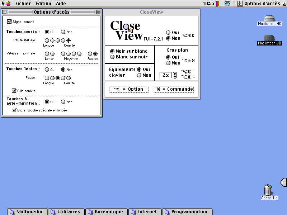Collapse the Options d'accès window

pos(98,12)
